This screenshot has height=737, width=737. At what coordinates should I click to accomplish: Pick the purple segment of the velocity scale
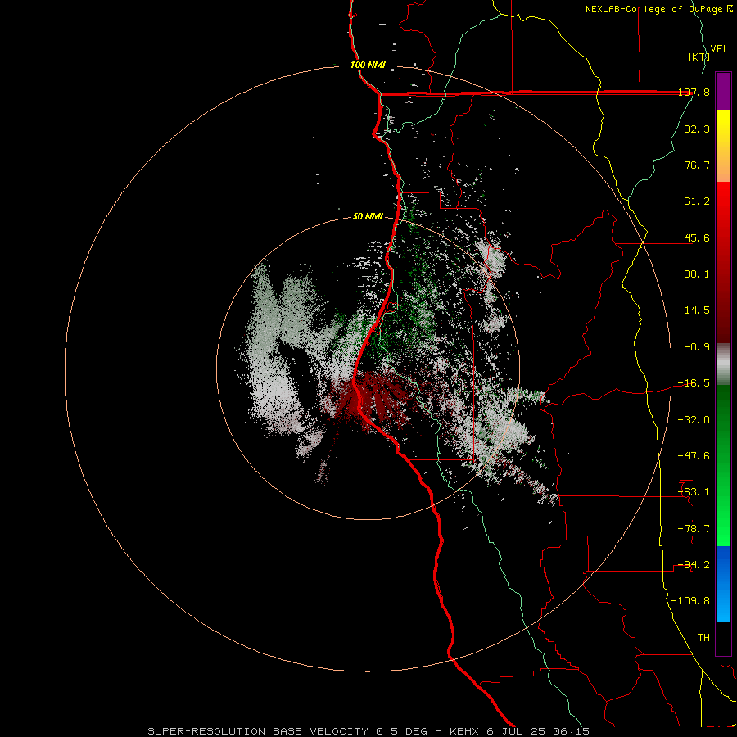pos(723,91)
